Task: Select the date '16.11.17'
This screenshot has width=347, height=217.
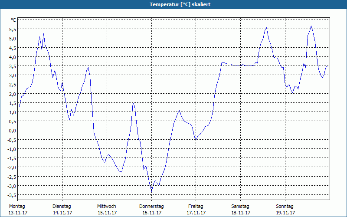Action: pyautogui.click(x=152, y=213)
